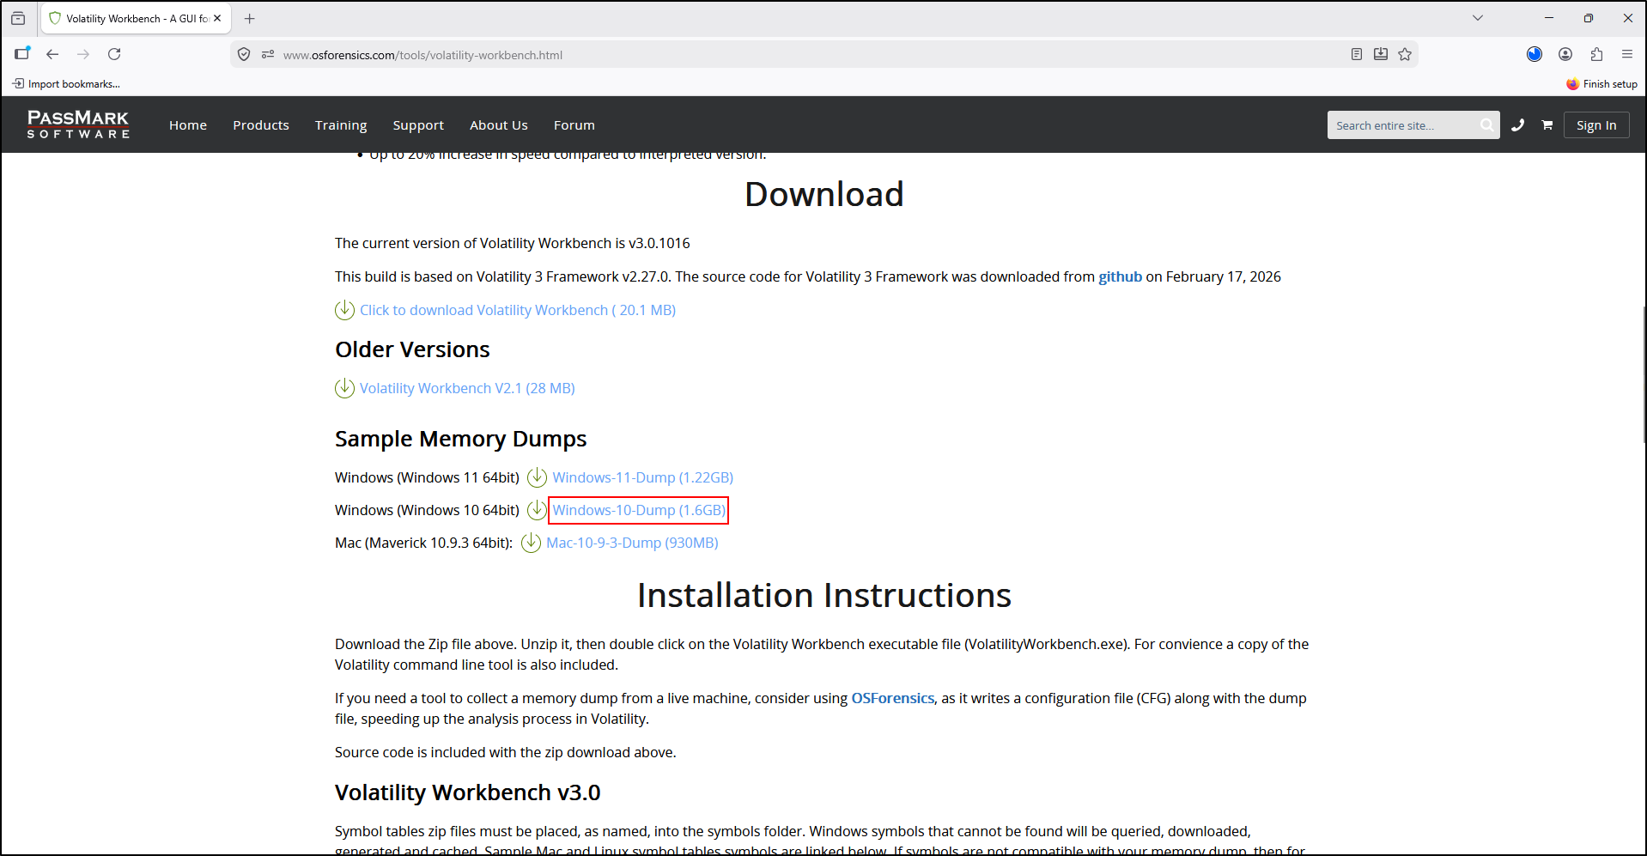This screenshot has height=856, width=1647.
Task: Click the install/save page icon in address bar
Action: coord(1381,54)
